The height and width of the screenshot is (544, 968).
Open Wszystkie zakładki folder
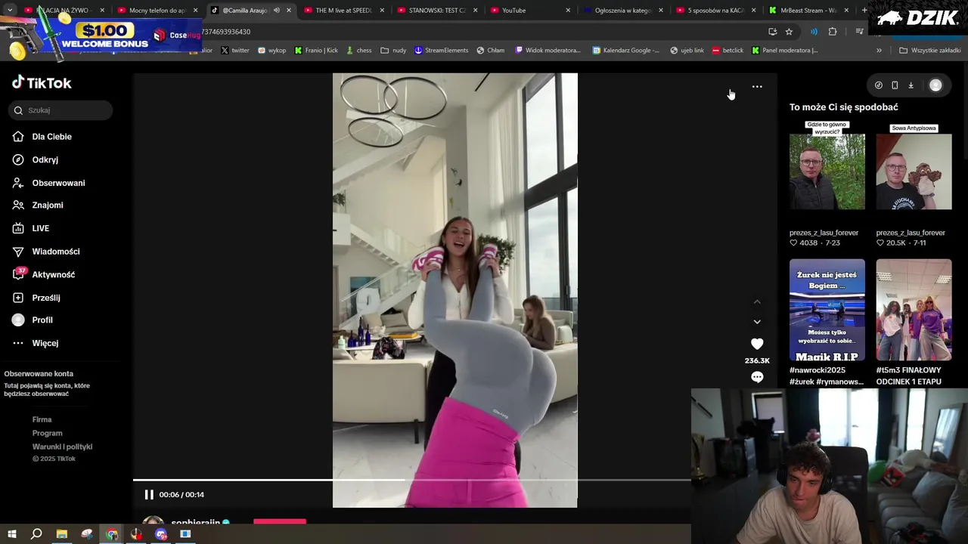pyautogui.click(x=929, y=51)
